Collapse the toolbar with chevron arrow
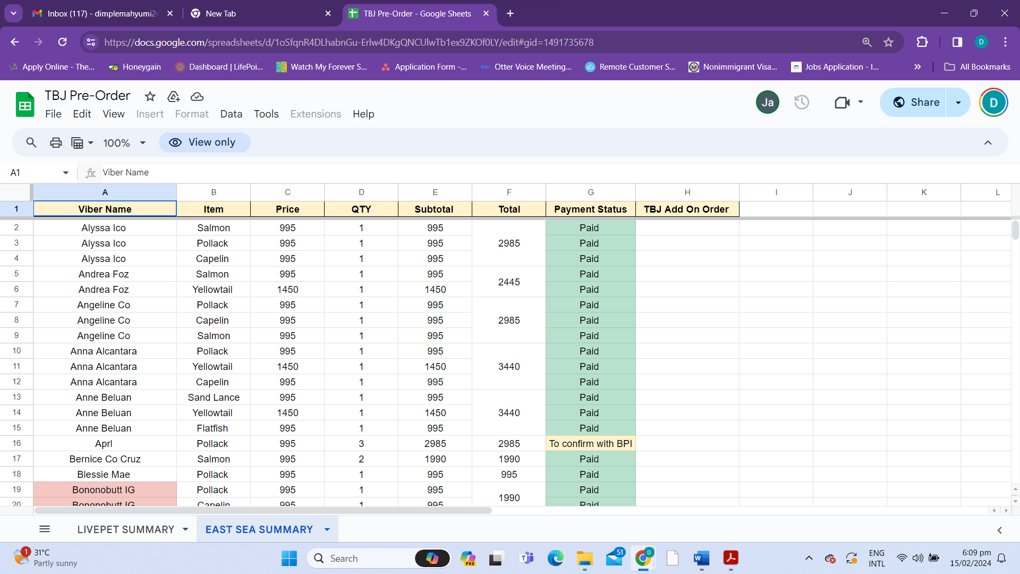 pyautogui.click(x=988, y=142)
